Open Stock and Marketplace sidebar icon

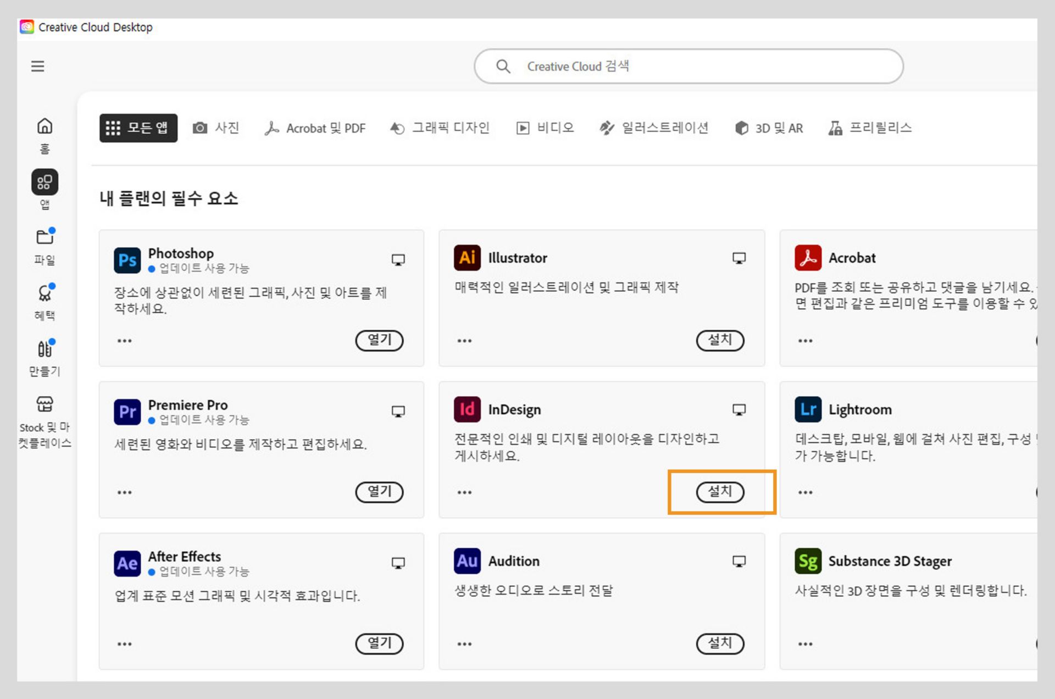pyautogui.click(x=45, y=404)
